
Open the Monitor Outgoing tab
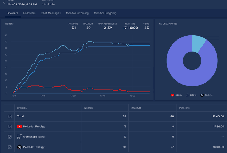click(105, 13)
